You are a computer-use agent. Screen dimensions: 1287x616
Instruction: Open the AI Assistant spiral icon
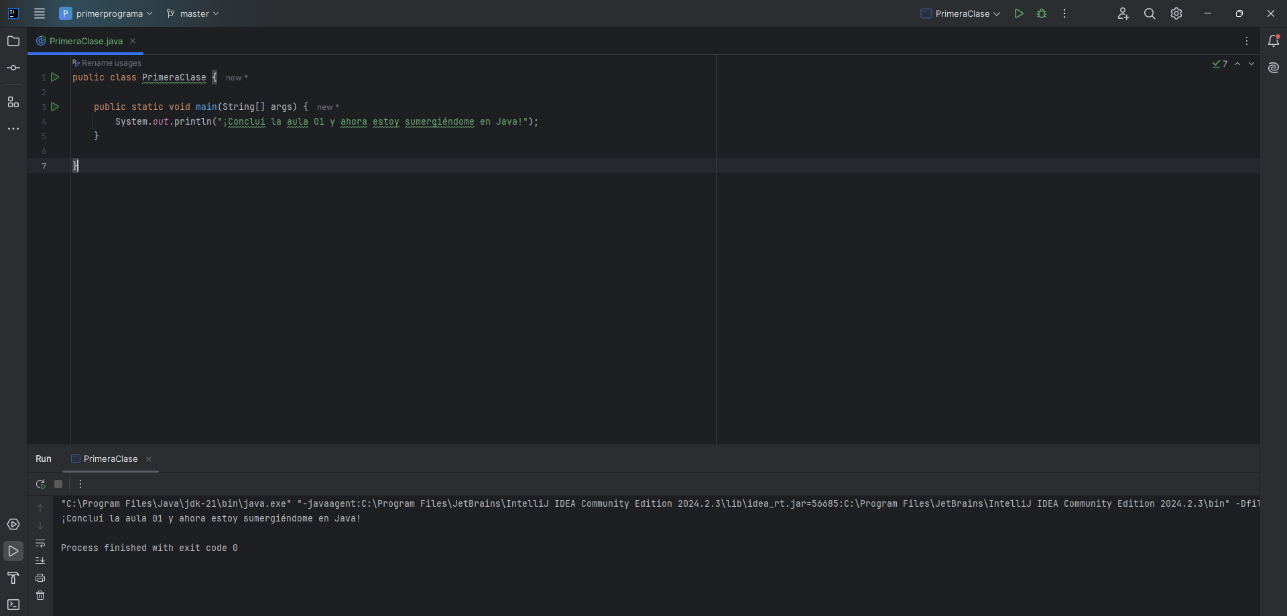tap(1274, 68)
